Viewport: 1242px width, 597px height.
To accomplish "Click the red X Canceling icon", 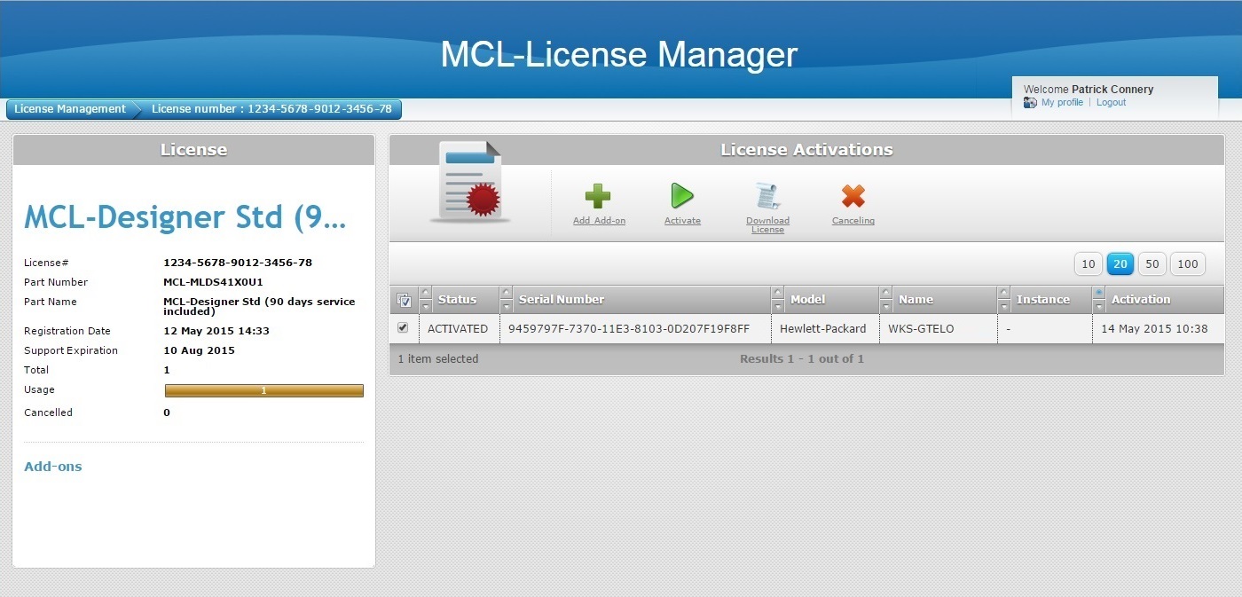I will click(853, 196).
